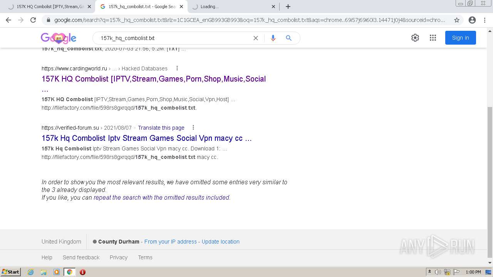
Task: Go back to the previous page
Action: pos(8,20)
